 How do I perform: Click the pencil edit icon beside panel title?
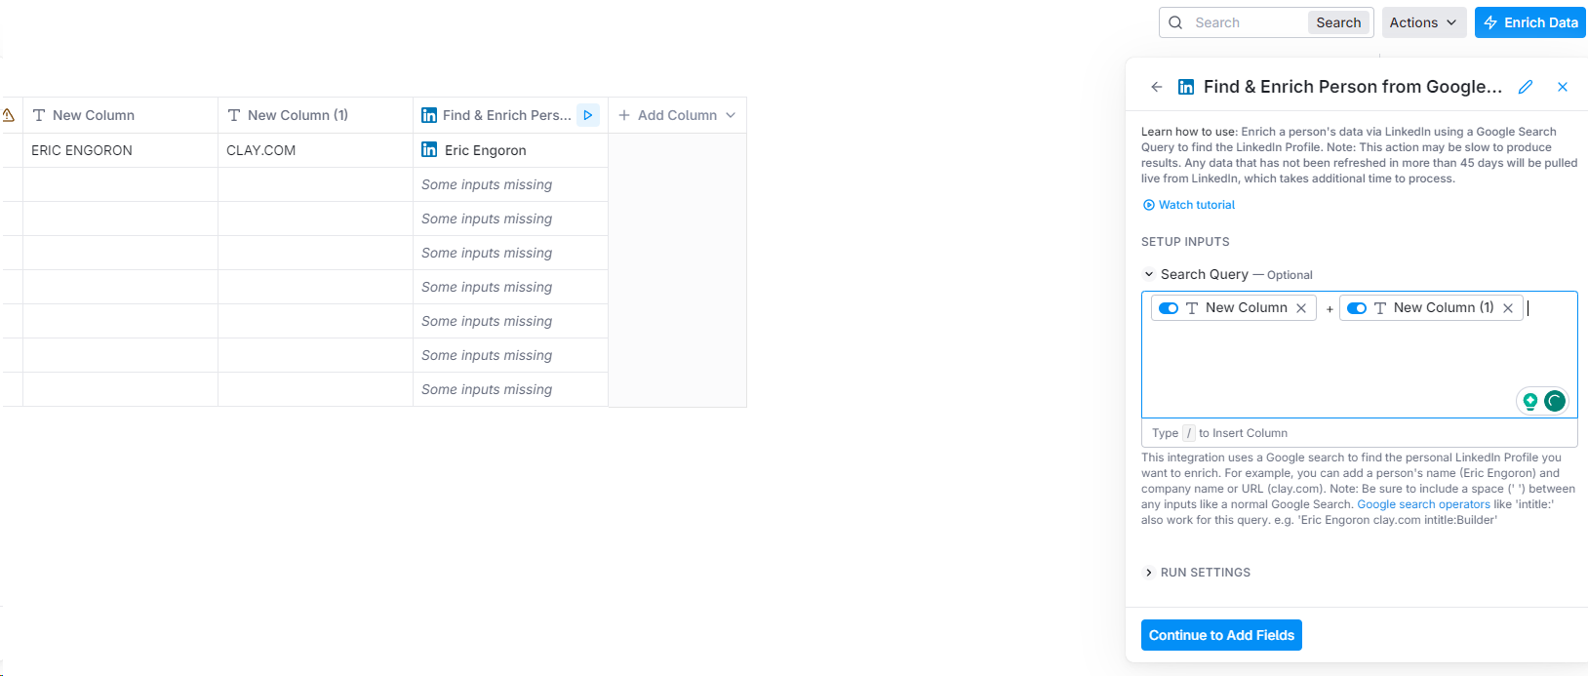(1526, 87)
